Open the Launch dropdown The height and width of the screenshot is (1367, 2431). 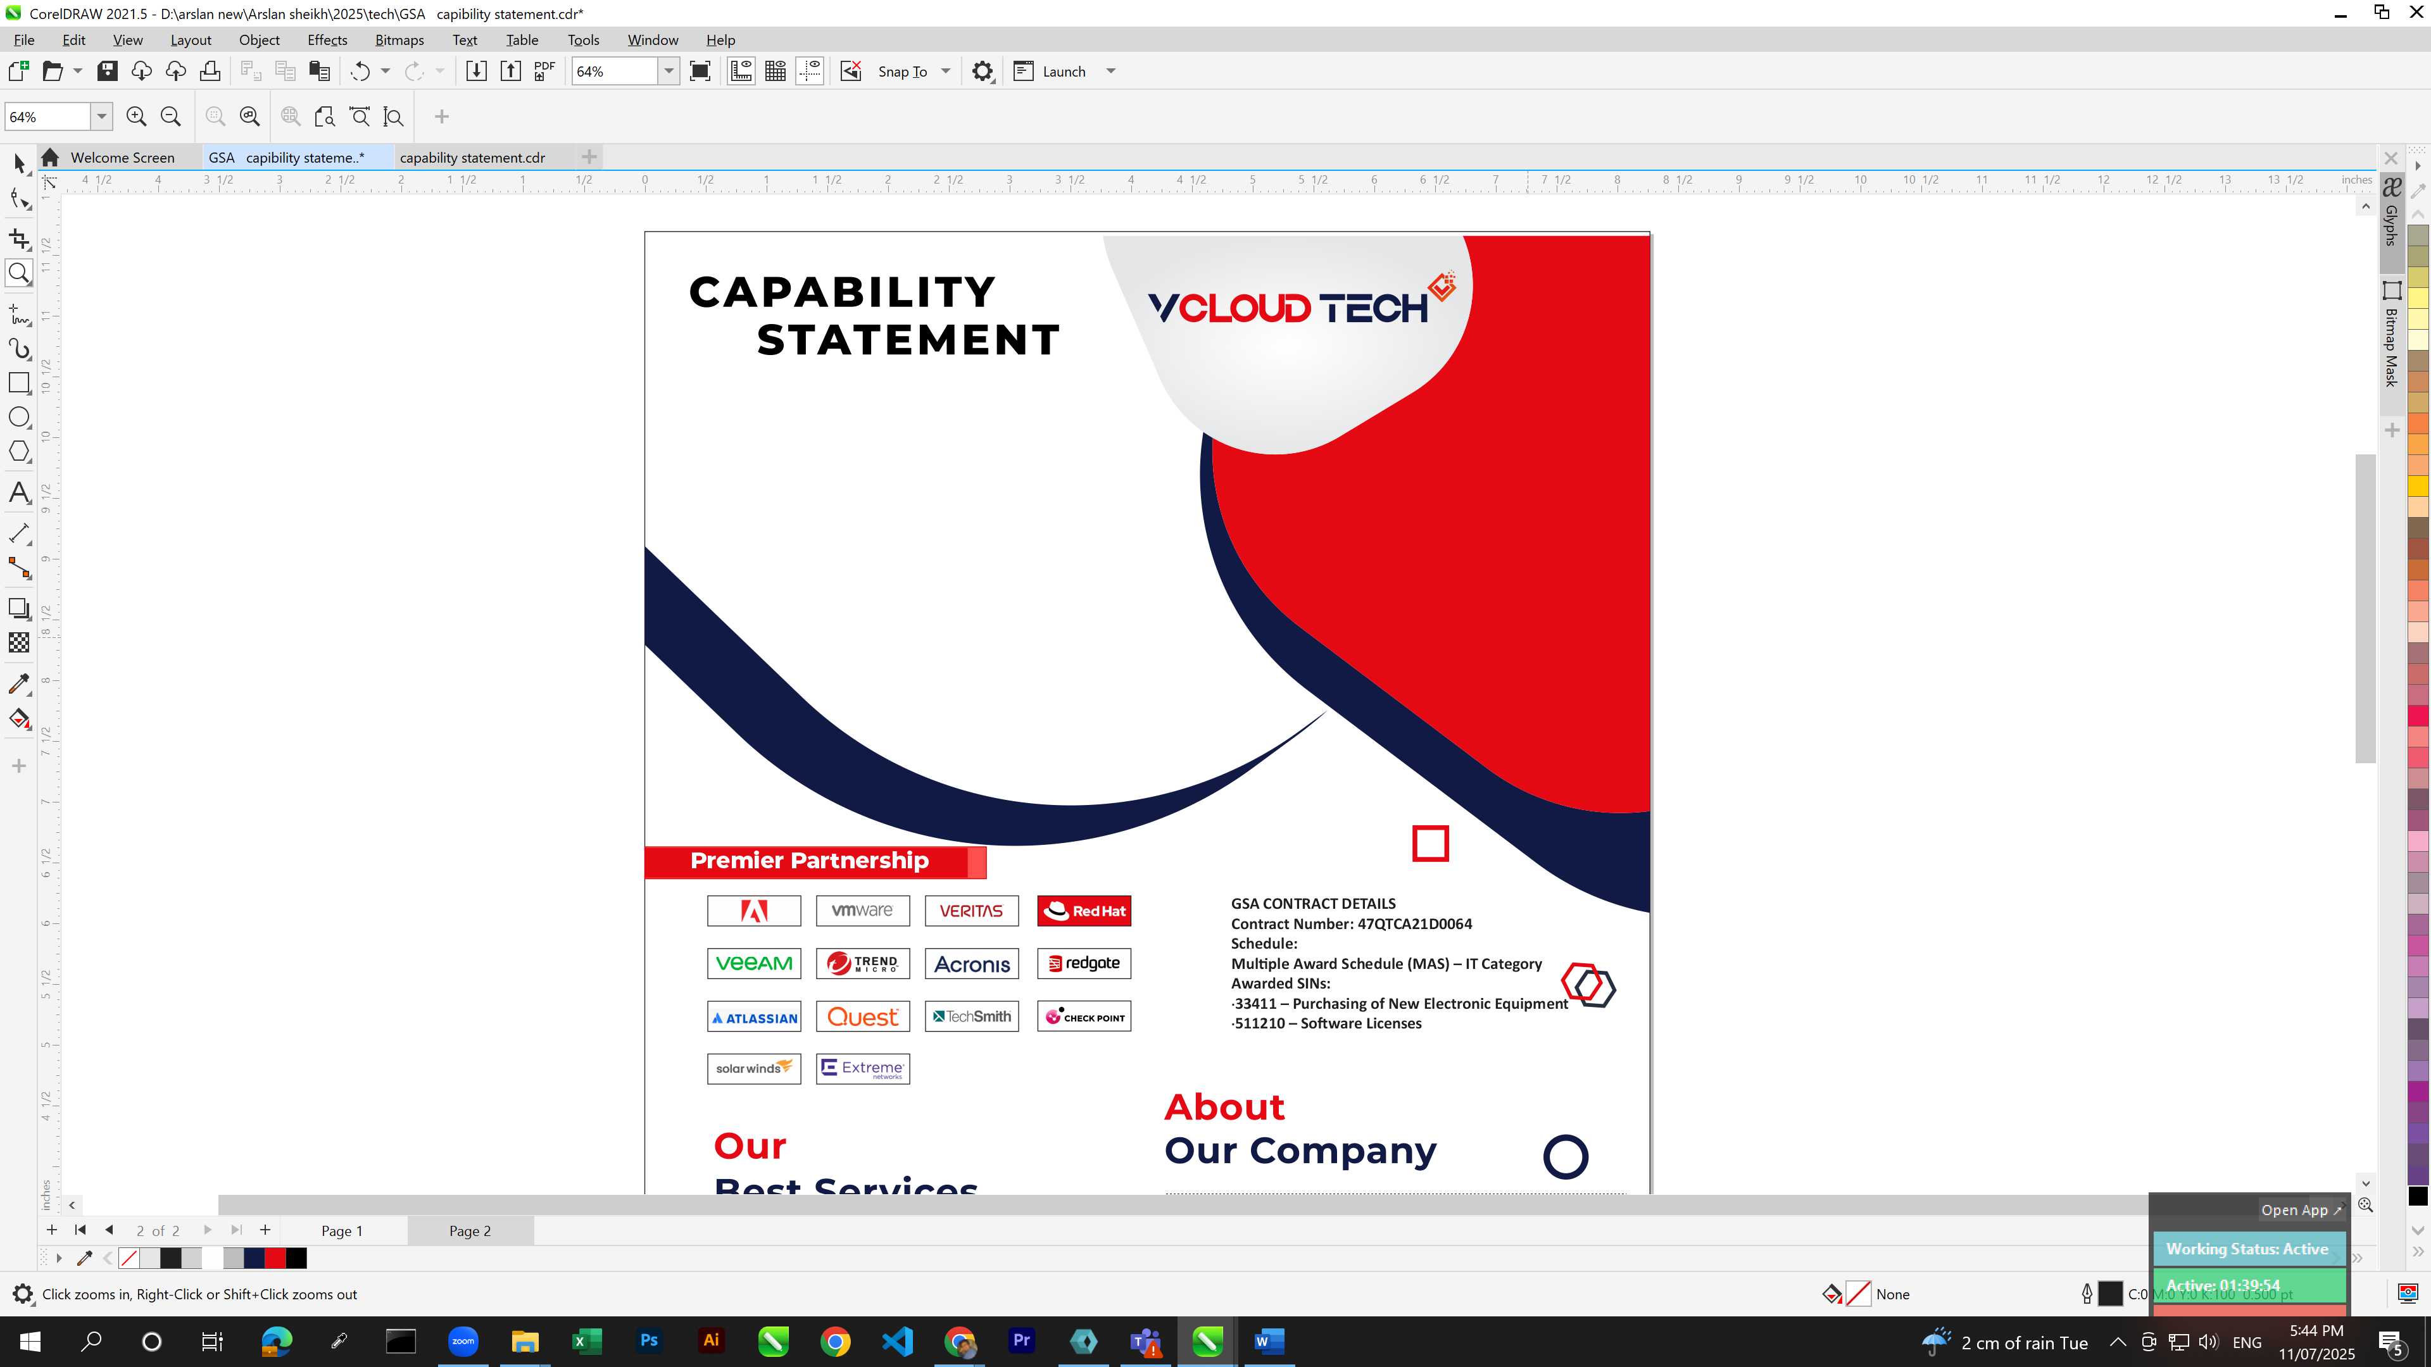(x=1111, y=72)
